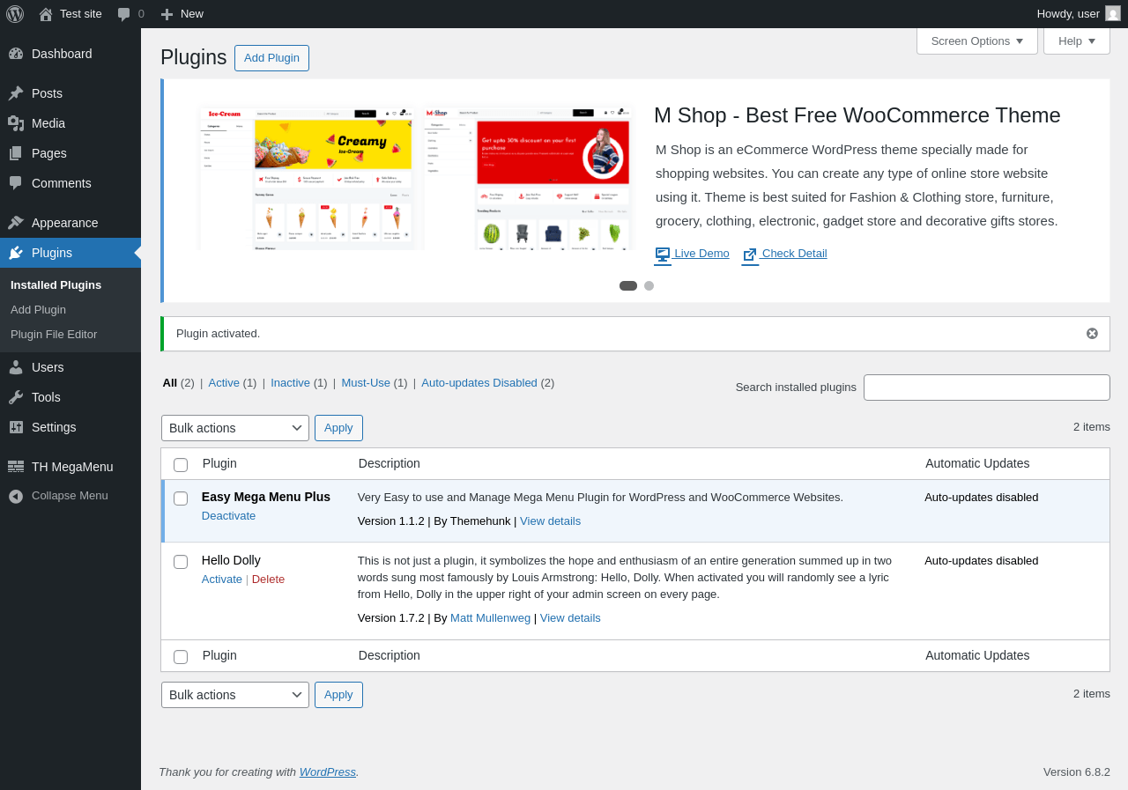
Task: Click the top Apply button
Action: pyautogui.click(x=338, y=428)
